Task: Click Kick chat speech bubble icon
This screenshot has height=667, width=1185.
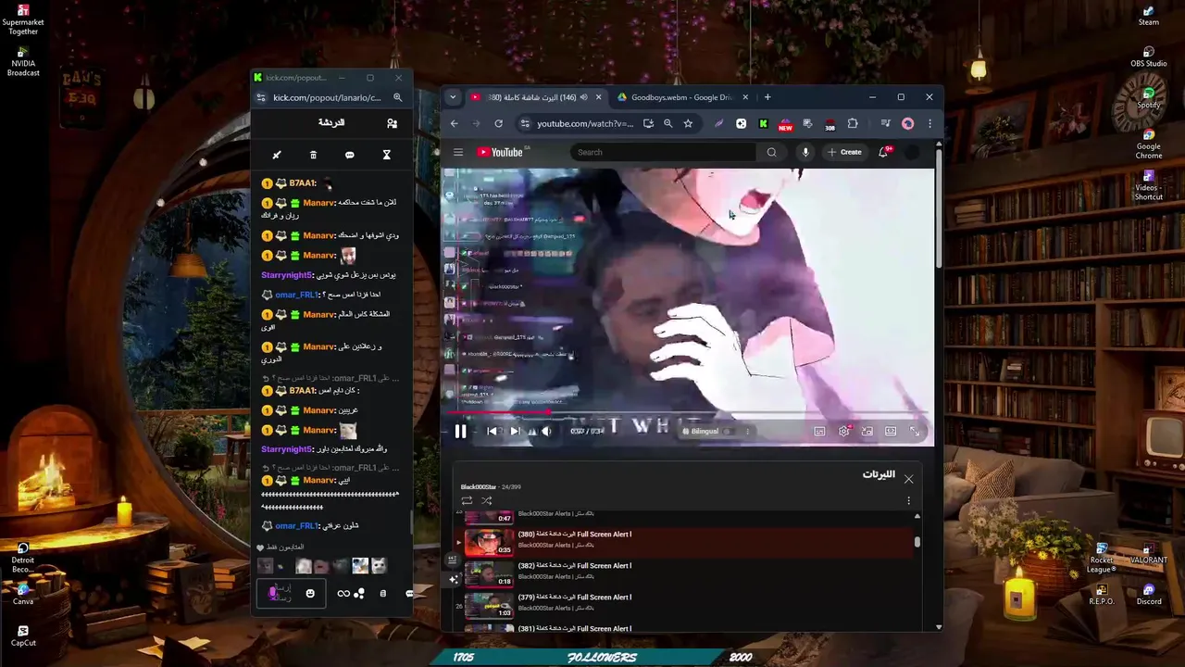Action: (350, 155)
